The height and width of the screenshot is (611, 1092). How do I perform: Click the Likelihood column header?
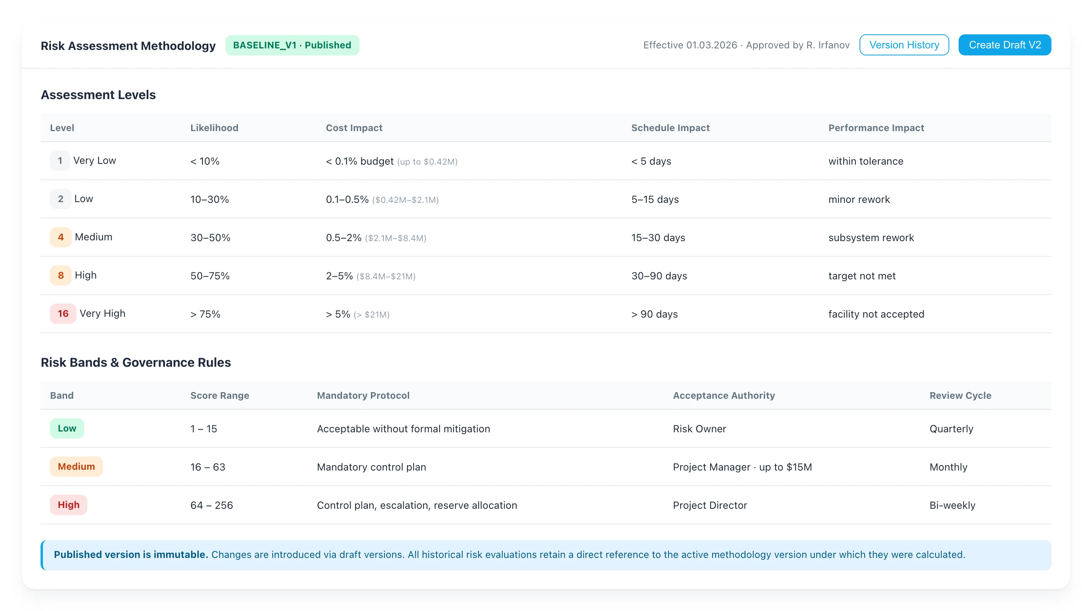214,128
